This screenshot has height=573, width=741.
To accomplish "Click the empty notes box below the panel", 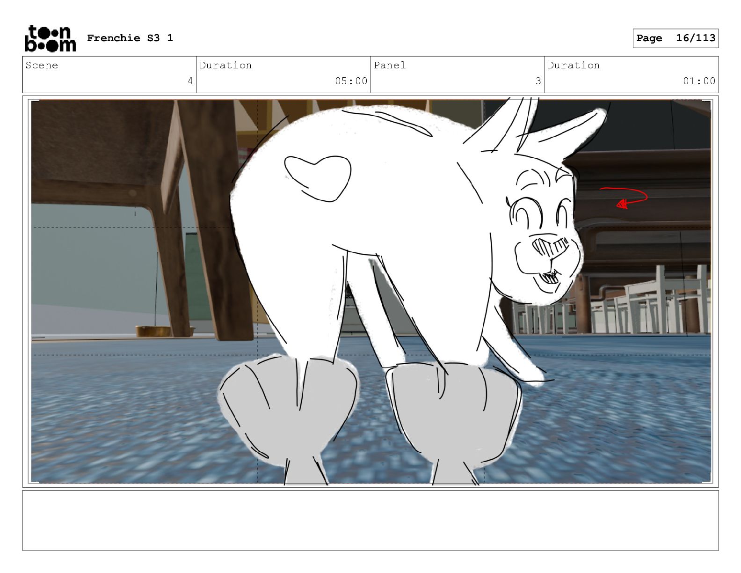I will click(370, 520).
